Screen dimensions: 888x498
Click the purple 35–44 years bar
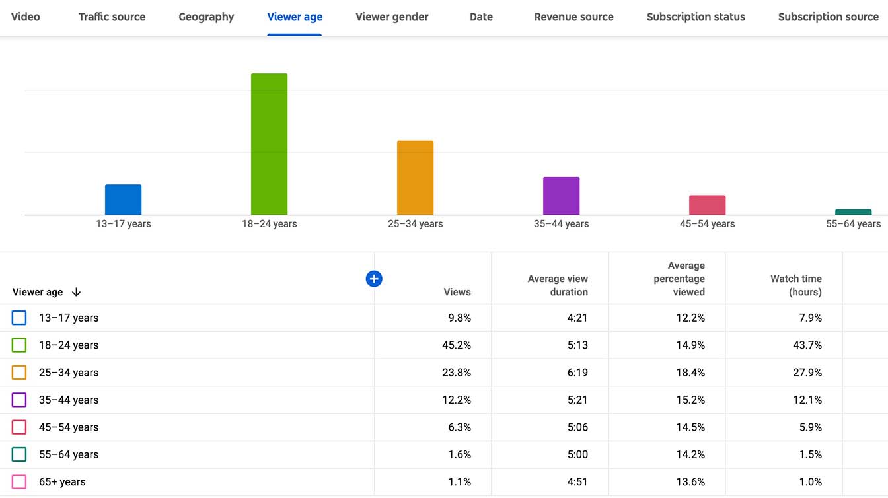(562, 196)
